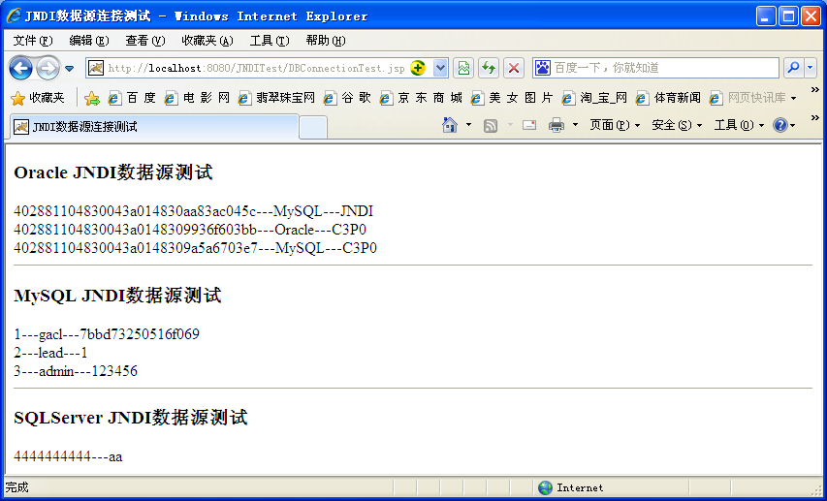827x501 pixels.
Task: Click the 2---lead---1 row
Action: [50, 353]
